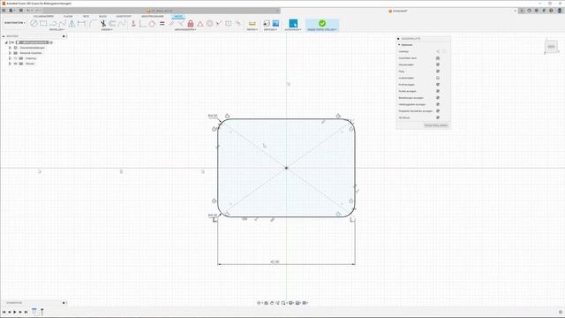Toggle the 3D-Skizze checkbox
Screen dimensions: 565x318
coord(438,117)
